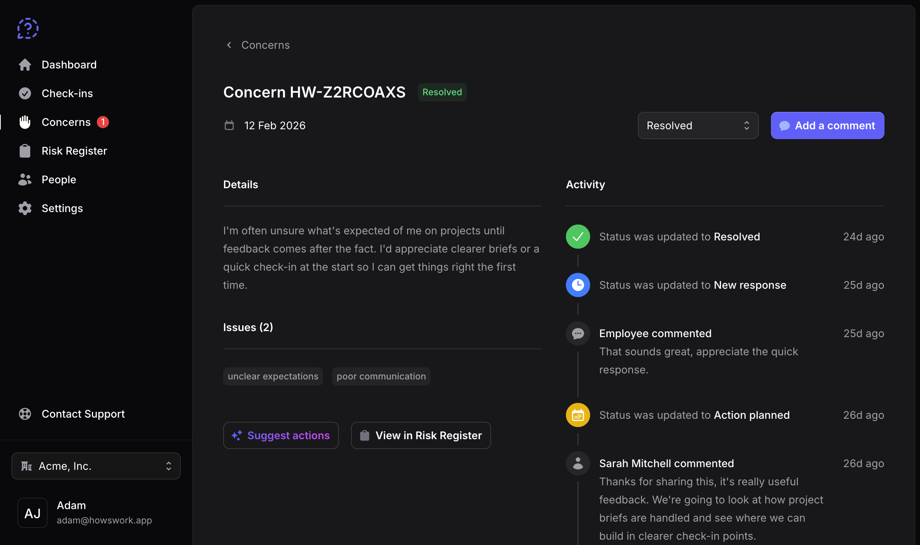Click the Add a comment button
Image resolution: width=920 pixels, height=545 pixels.
(x=827, y=125)
